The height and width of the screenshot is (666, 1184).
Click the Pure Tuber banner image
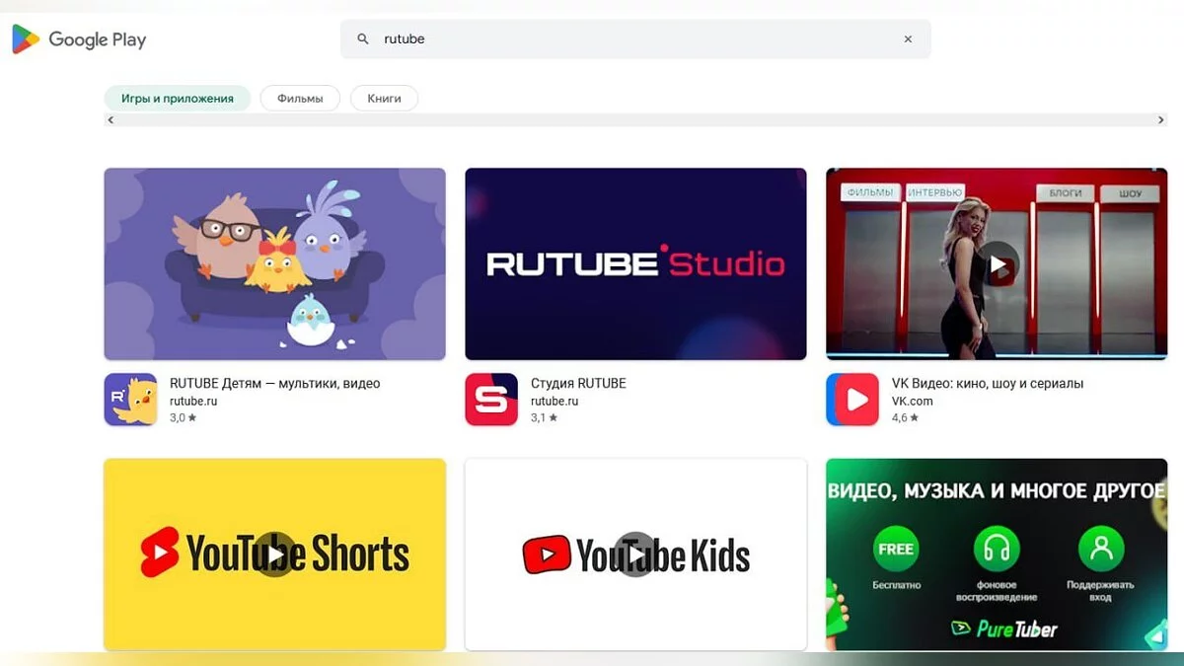click(997, 555)
